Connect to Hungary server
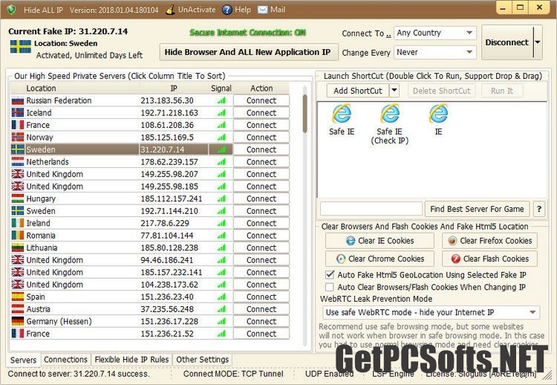The image size is (557, 385). [261, 198]
